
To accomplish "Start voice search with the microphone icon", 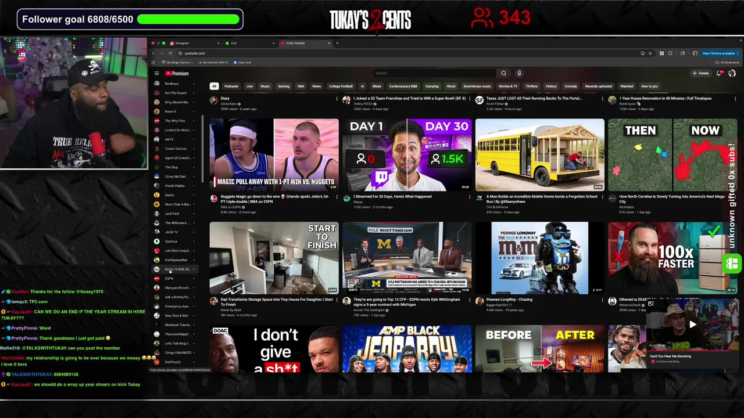I will click(x=519, y=73).
